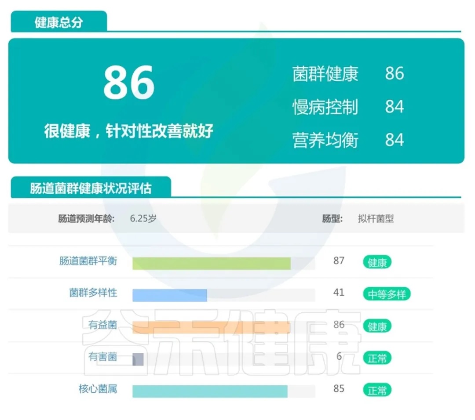Viewport: 475px width, 420px height.
Task: Click the 有益菌 label
Action: (102, 325)
